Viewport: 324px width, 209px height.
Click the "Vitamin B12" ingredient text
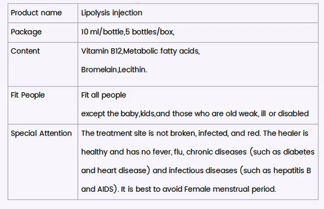(101, 51)
